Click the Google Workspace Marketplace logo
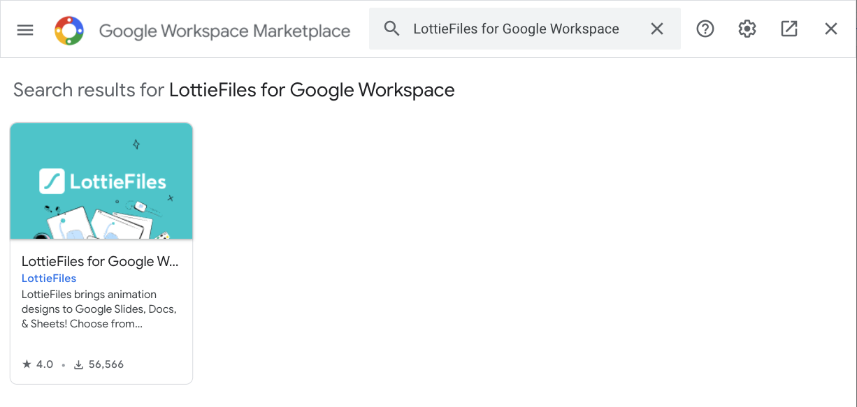857x407 pixels. pos(69,30)
